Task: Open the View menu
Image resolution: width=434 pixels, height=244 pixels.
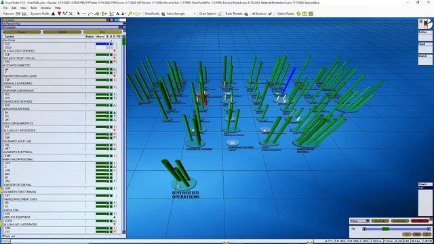Action: click(23, 8)
